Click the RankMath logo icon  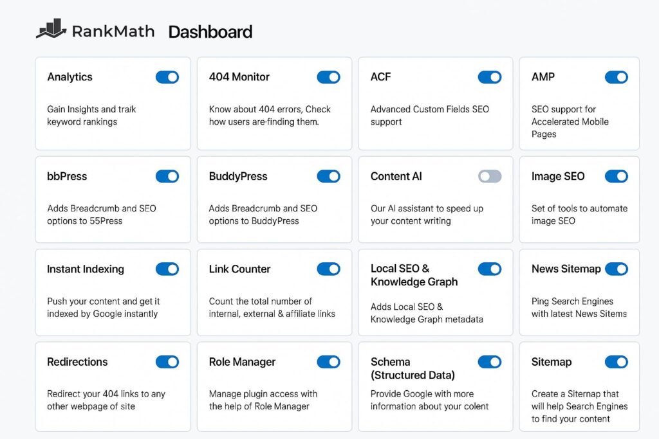click(51, 30)
